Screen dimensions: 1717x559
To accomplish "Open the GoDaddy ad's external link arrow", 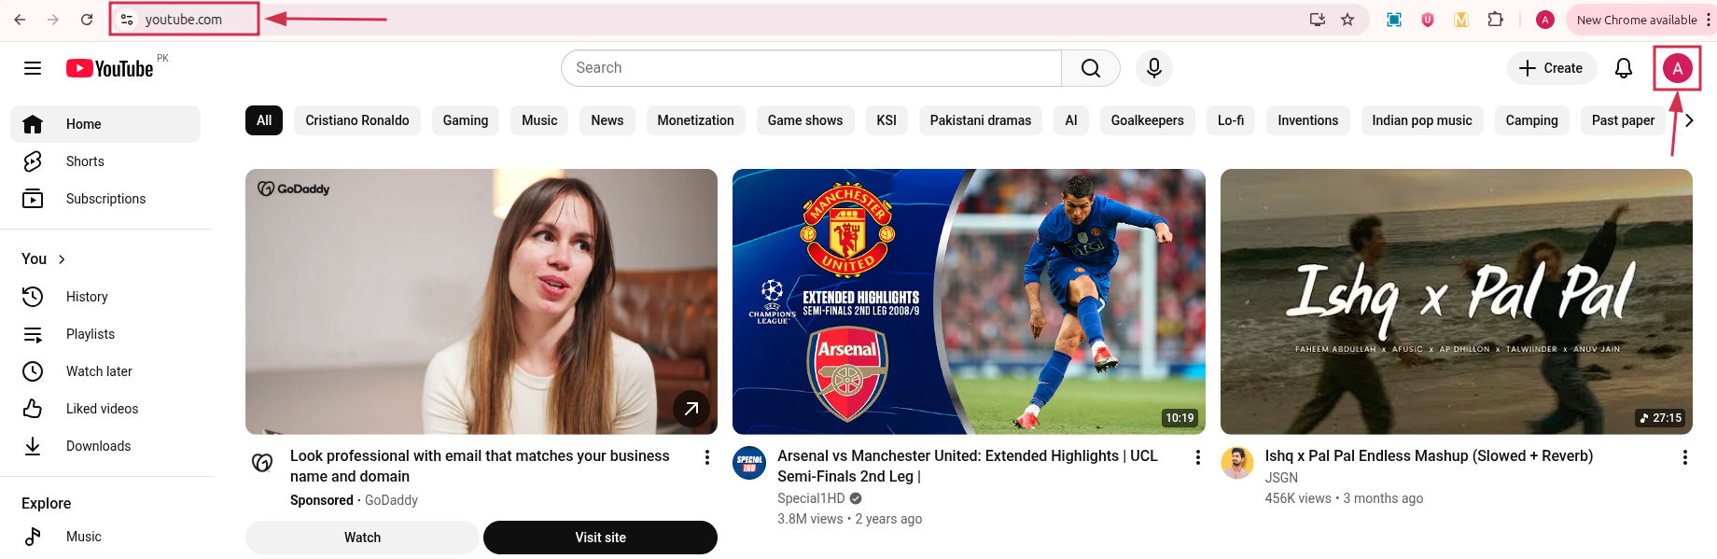I will coord(691,408).
